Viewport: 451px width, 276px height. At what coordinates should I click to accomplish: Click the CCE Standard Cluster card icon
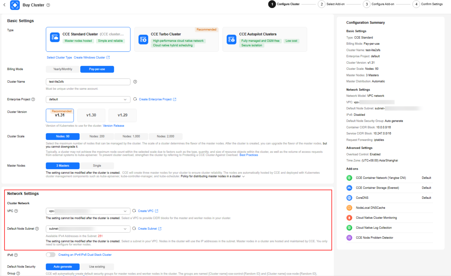55,37
